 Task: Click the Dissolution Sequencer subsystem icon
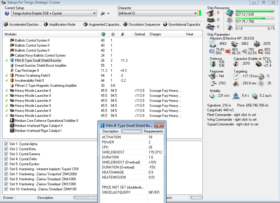click(x=125, y=24)
